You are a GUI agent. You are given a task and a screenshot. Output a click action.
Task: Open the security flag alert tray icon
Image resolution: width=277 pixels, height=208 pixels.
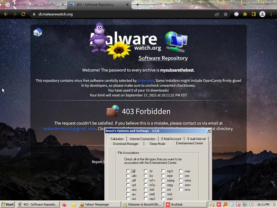pos(238,205)
